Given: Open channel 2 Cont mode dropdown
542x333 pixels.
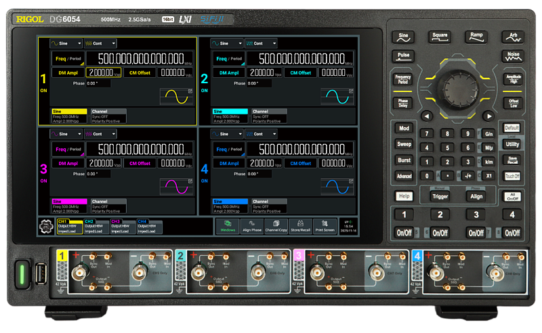Looking at the screenshot, I should (261, 43).
